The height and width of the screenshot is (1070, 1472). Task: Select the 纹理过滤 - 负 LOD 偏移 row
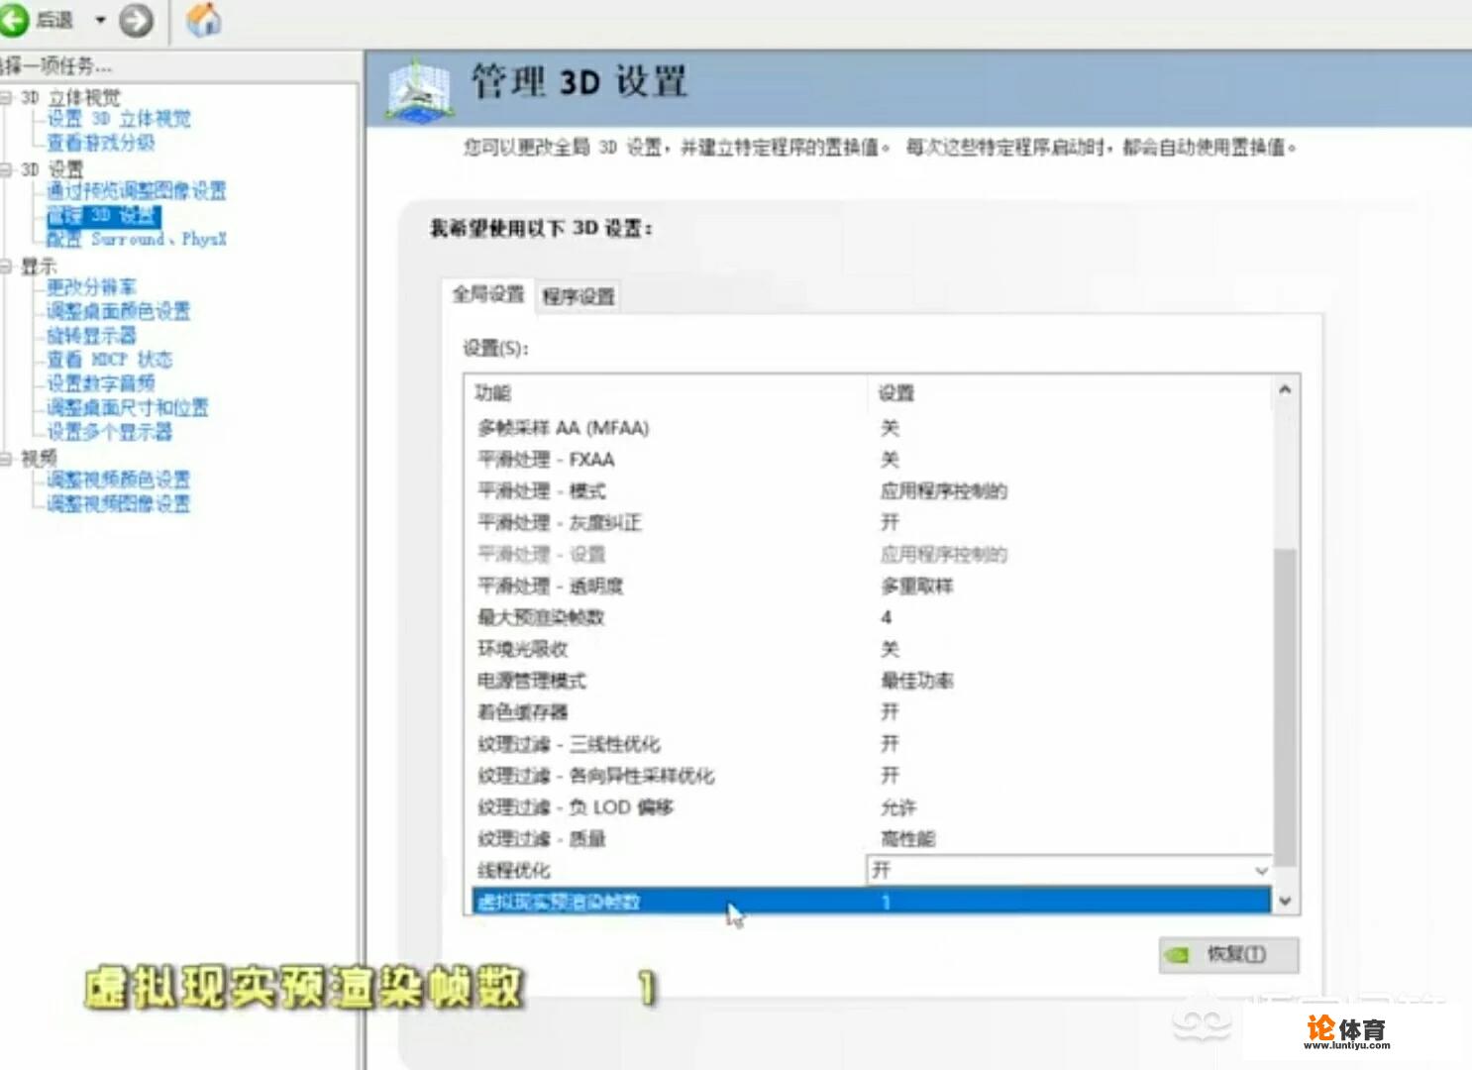(872, 807)
